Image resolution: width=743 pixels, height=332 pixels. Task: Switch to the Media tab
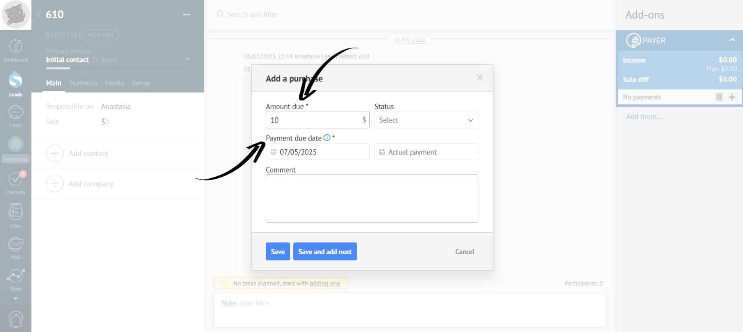pyautogui.click(x=115, y=83)
